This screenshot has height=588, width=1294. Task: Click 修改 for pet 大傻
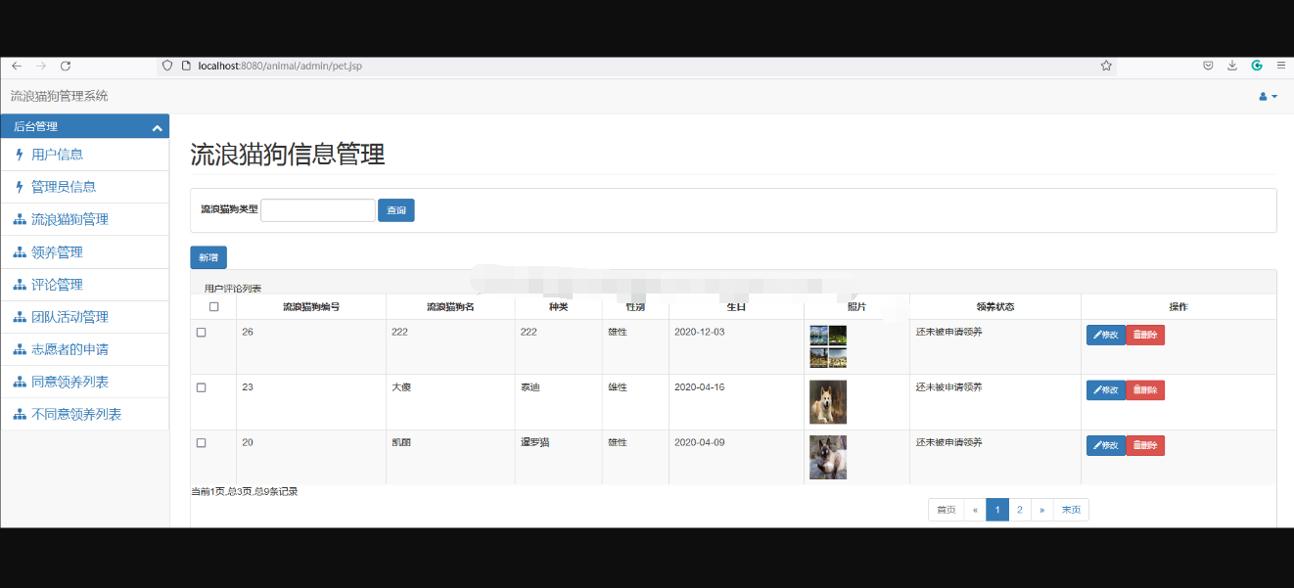(x=1106, y=390)
